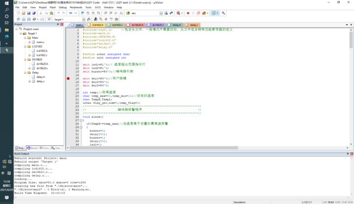Open the File menu
The image size is (354, 204).
[x=17, y=8]
